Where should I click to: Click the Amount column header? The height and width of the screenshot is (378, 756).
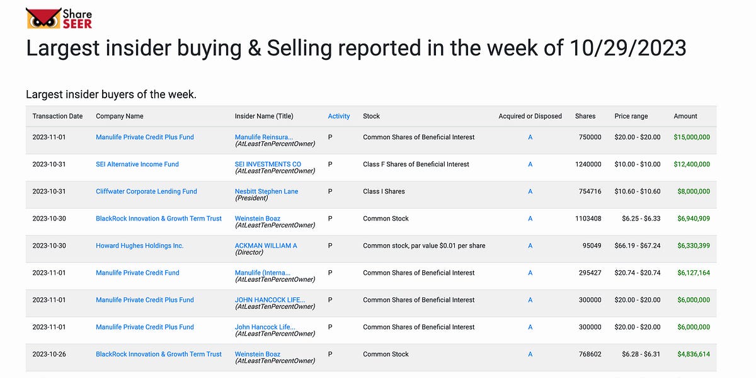(x=685, y=116)
